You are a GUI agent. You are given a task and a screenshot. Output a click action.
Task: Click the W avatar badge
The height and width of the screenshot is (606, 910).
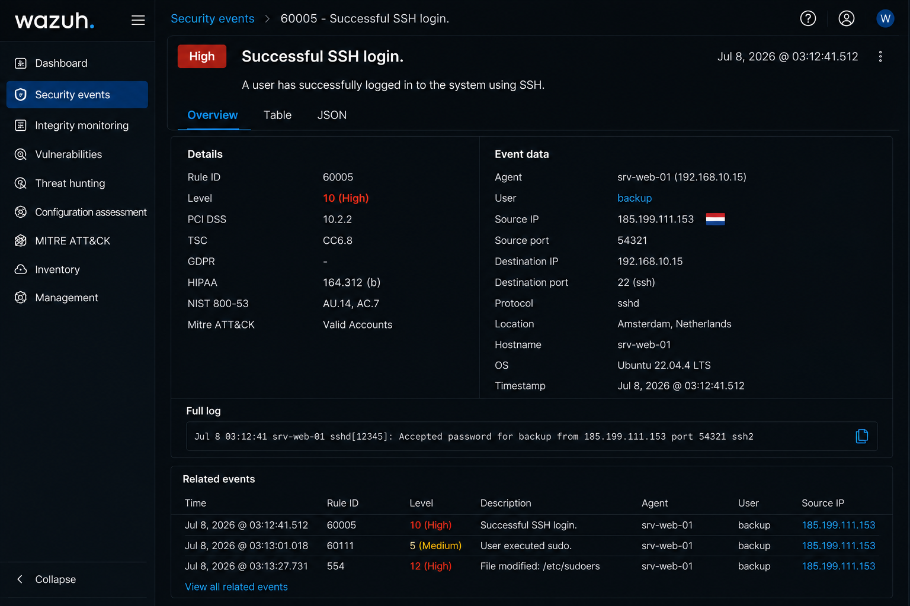click(x=885, y=18)
